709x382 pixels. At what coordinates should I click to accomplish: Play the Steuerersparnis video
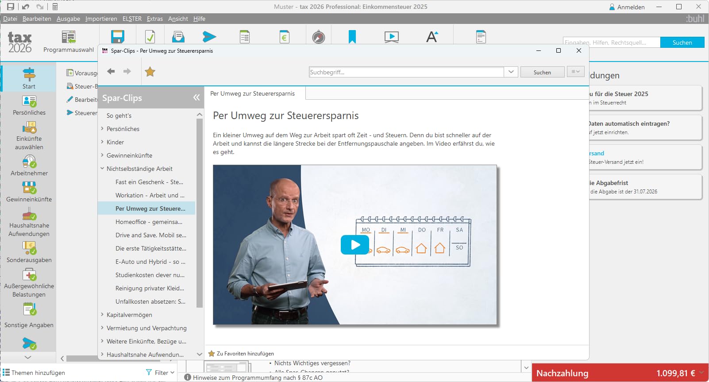[x=355, y=245]
